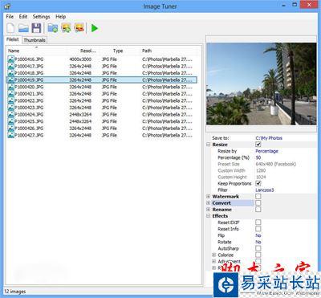
Task: Click the Save floppy disk icon
Action: 36,28
